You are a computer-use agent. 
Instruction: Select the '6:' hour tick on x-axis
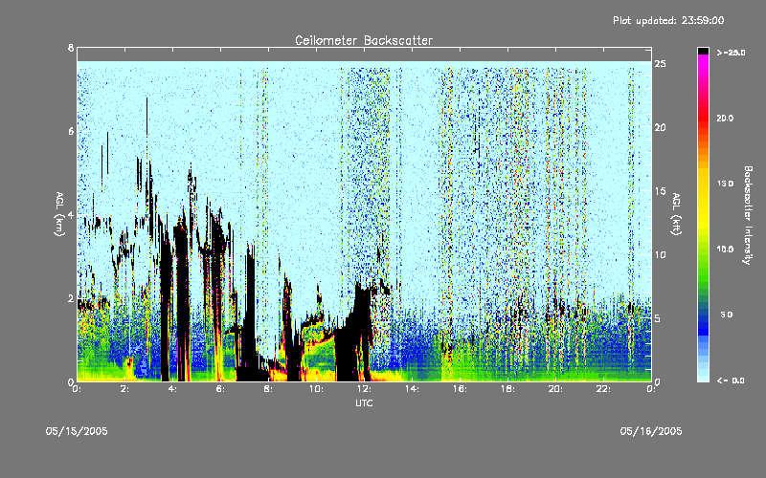220,389
